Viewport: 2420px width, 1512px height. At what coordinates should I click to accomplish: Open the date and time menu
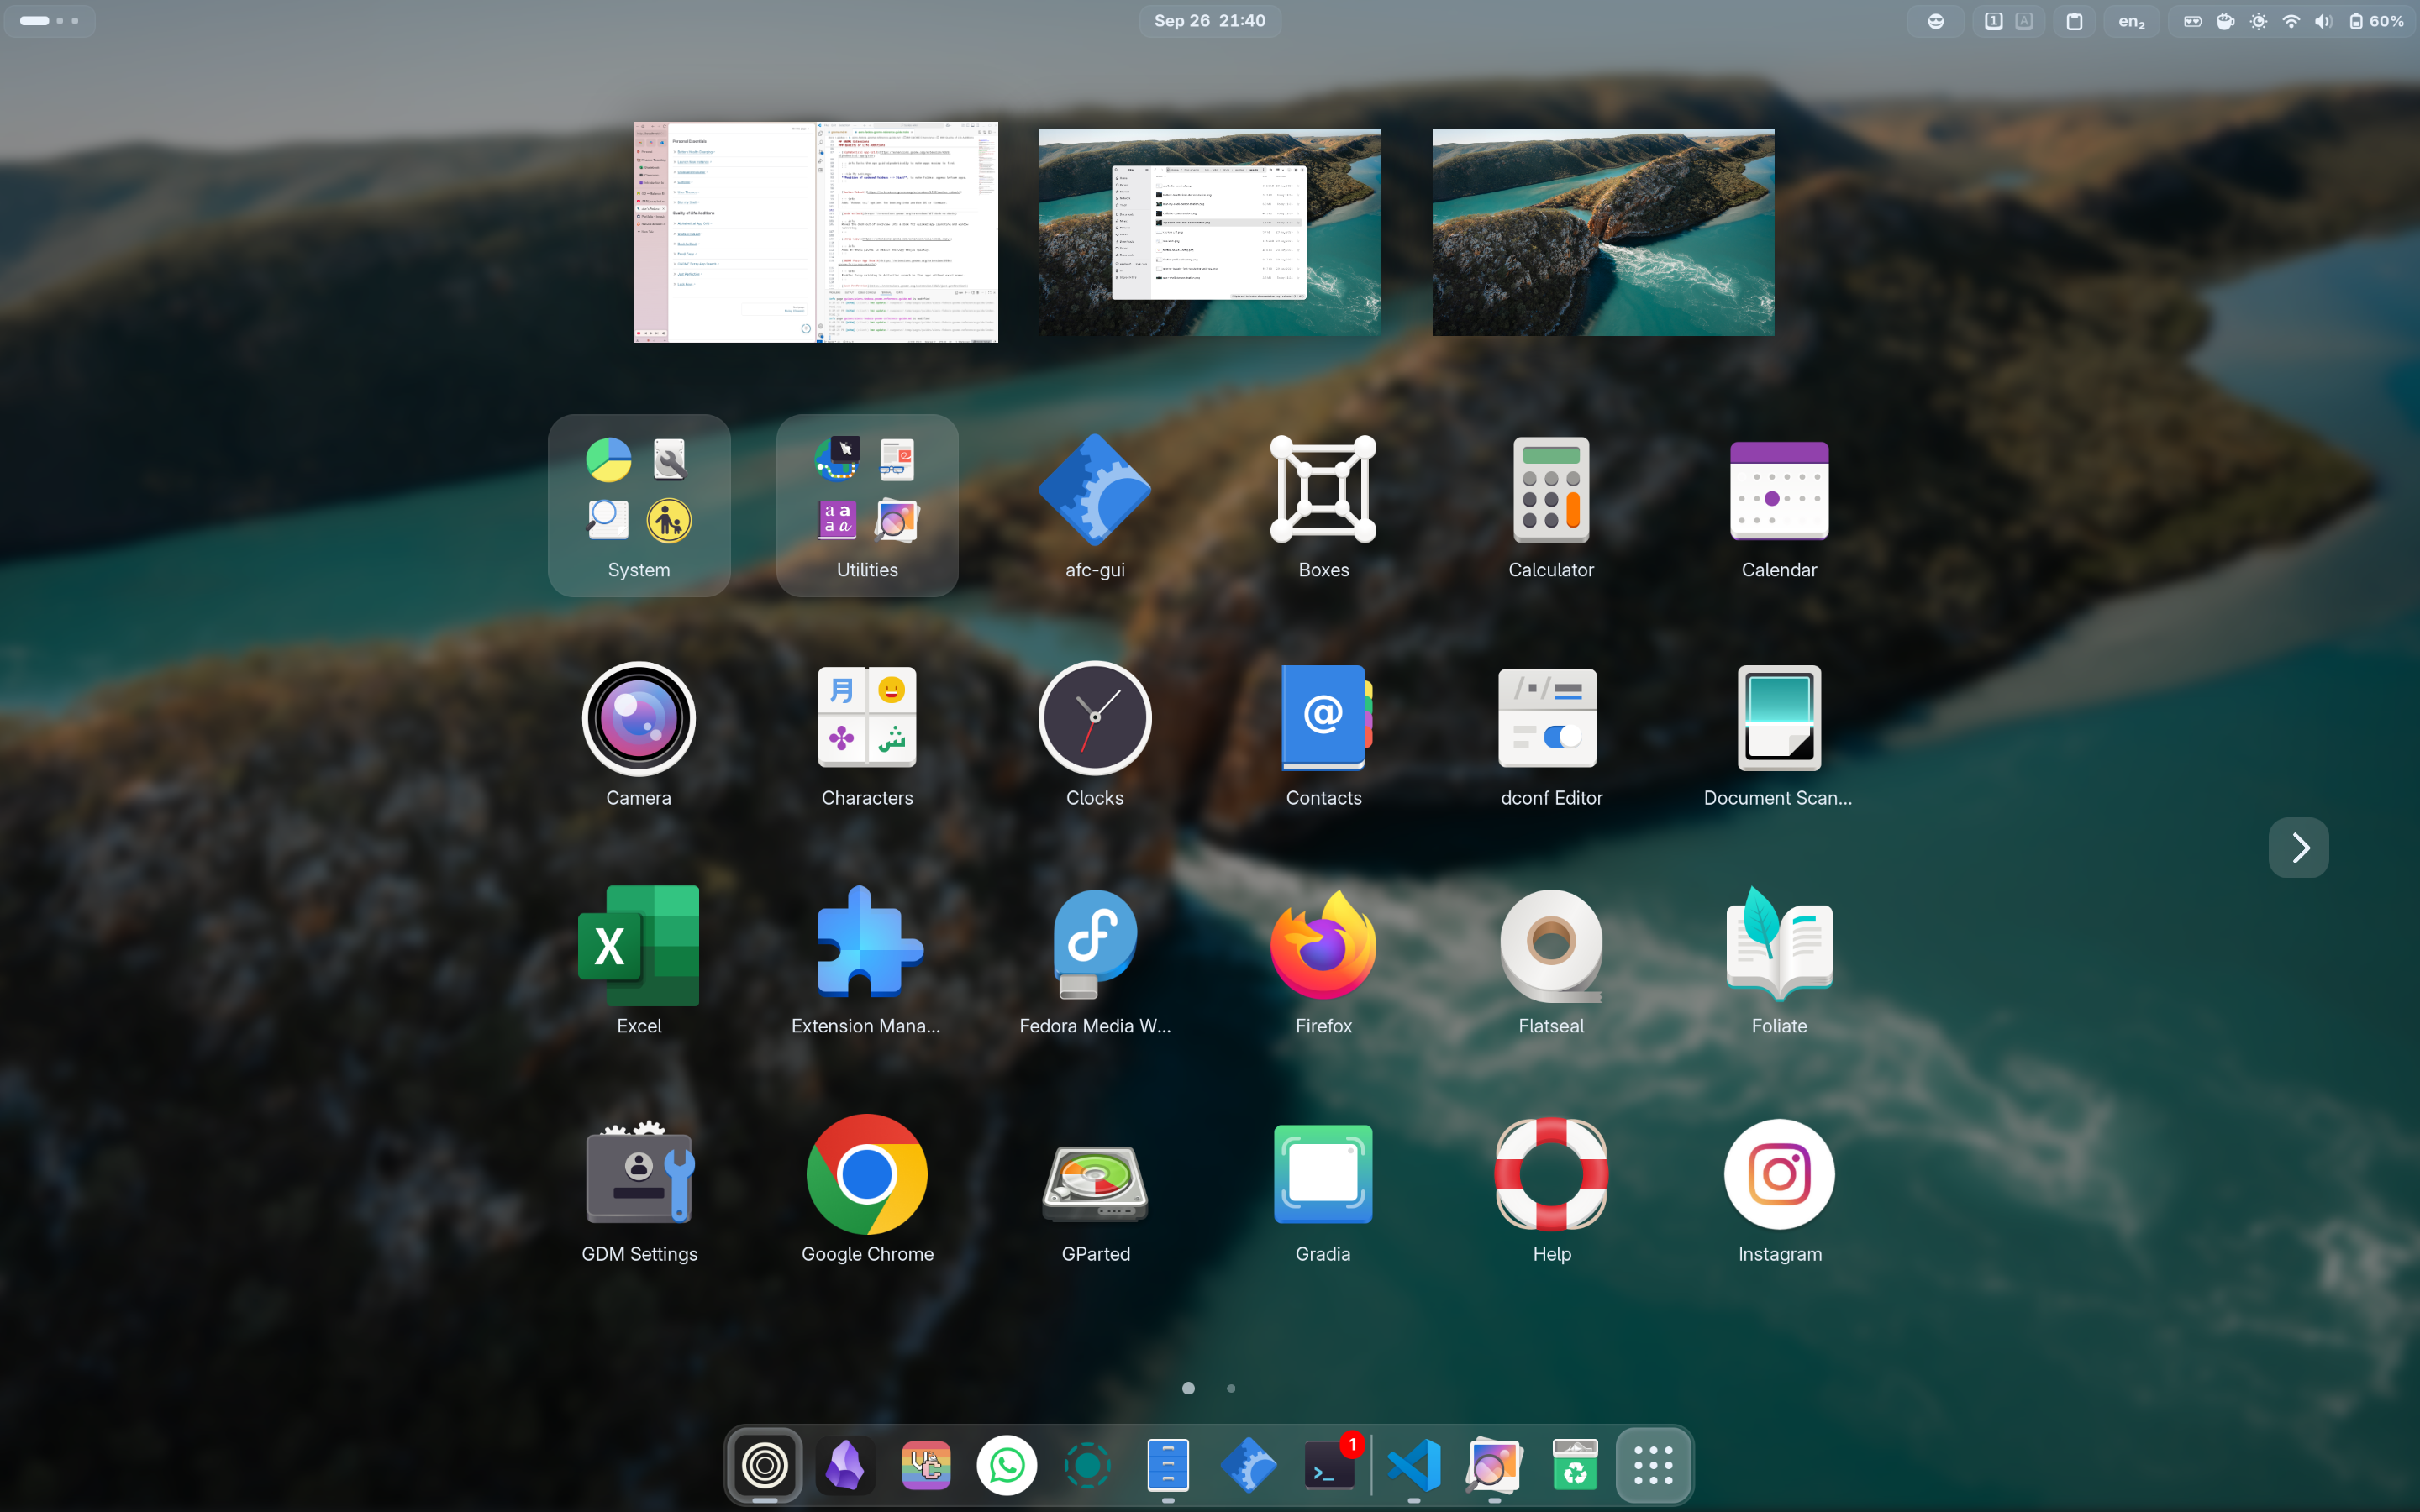[1209, 20]
